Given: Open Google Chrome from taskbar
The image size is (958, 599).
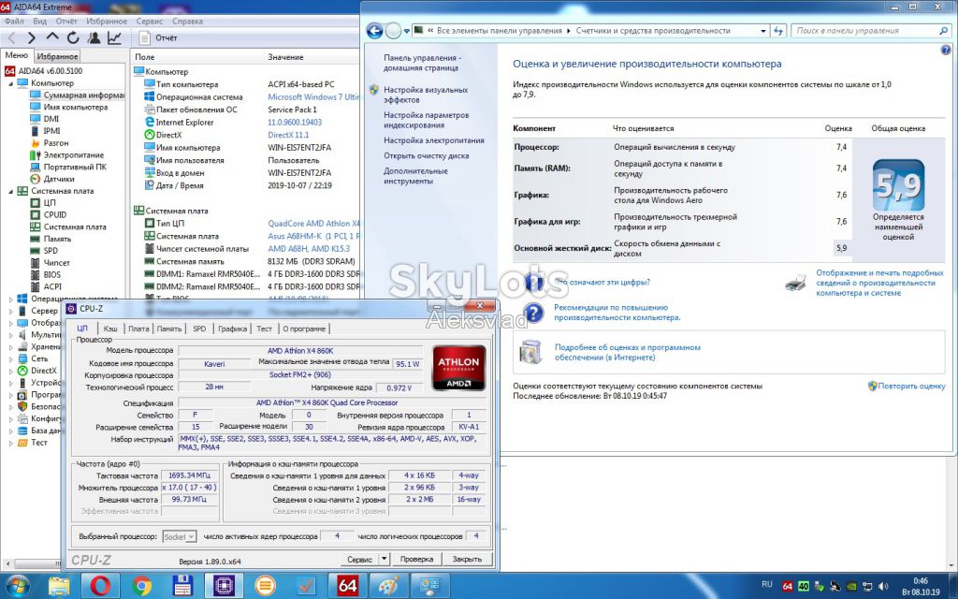Looking at the screenshot, I should click(x=142, y=586).
